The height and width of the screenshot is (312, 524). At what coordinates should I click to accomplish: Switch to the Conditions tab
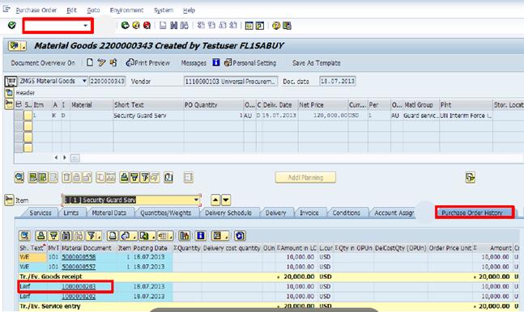click(346, 213)
